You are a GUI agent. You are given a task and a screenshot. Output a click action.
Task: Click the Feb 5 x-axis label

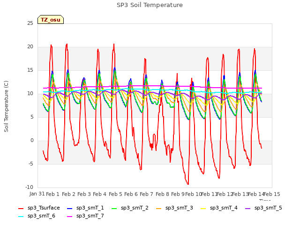click(115, 194)
